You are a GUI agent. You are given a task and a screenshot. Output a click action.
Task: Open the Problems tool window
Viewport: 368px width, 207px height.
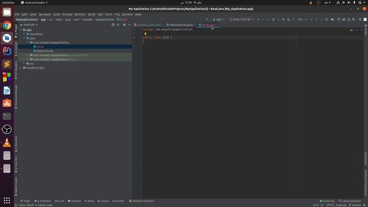coord(43,201)
